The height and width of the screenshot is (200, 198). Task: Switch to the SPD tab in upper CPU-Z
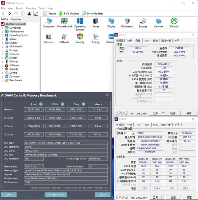pyautogui.click(x=147, y=40)
